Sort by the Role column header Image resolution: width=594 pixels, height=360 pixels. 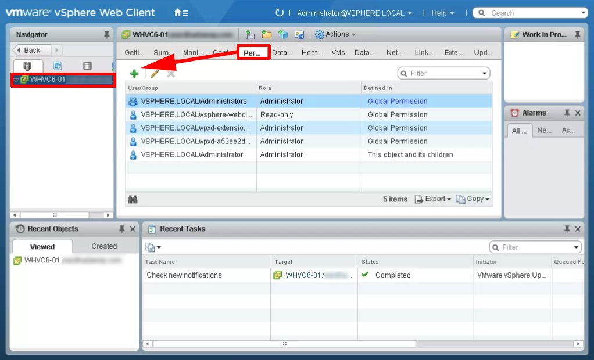click(309, 88)
